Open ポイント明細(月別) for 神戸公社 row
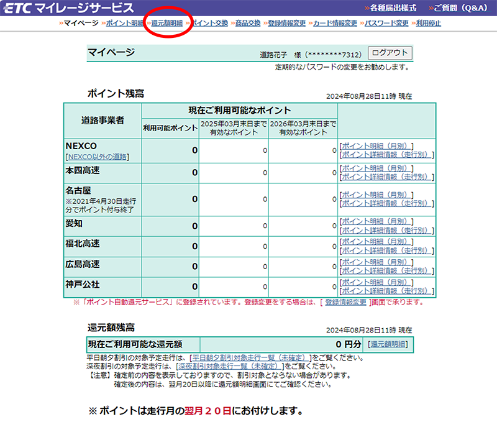 click(x=376, y=282)
